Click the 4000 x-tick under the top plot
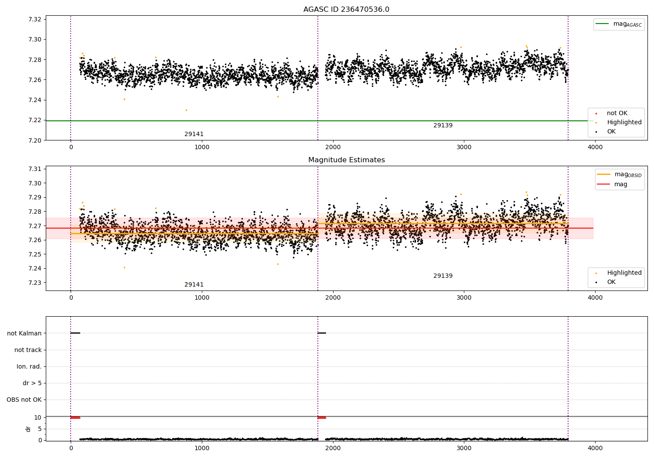This screenshot has width=654, height=458. [x=595, y=147]
